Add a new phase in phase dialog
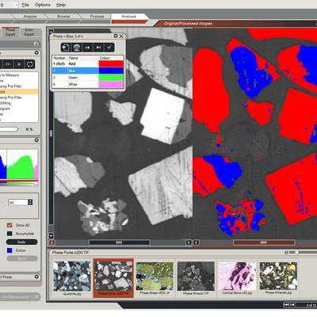 point(66,48)
